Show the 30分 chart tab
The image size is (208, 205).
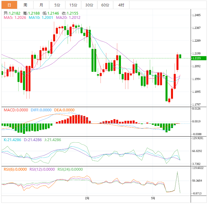point(89,5)
